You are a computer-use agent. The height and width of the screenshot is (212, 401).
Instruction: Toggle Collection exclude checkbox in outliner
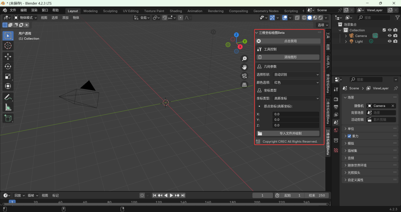(x=384, y=30)
